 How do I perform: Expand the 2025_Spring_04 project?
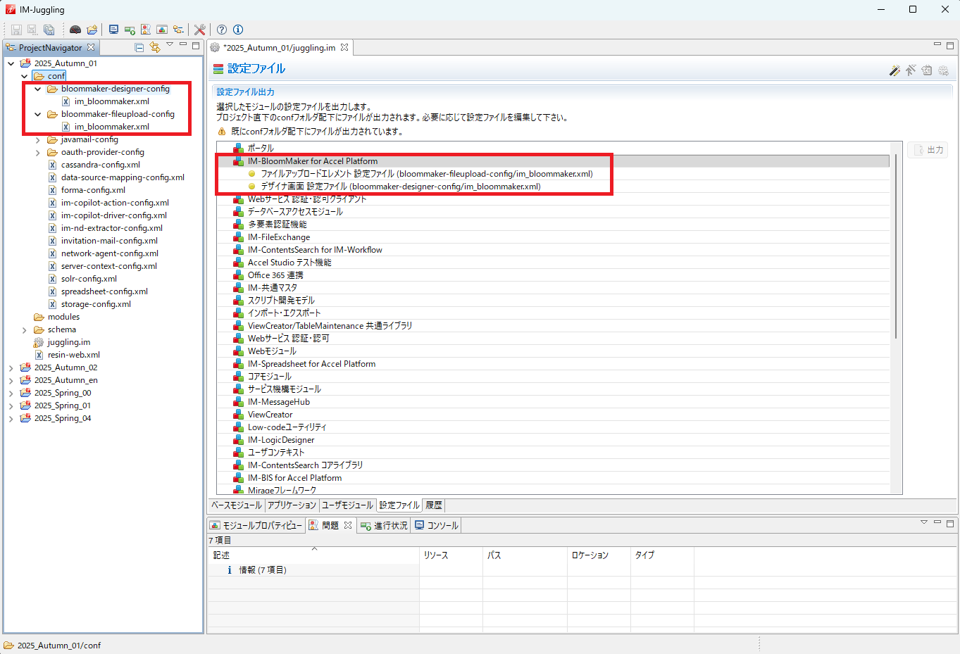(x=11, y=418)
